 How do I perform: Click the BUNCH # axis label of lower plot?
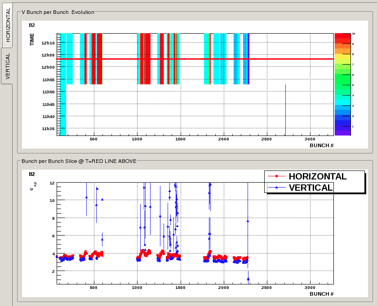(321, 294)
